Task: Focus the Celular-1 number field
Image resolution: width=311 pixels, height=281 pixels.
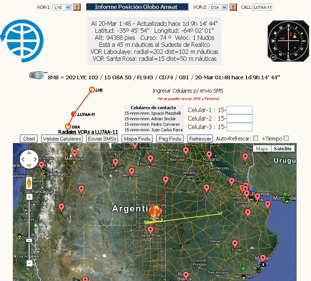Action: coord(240,110)
